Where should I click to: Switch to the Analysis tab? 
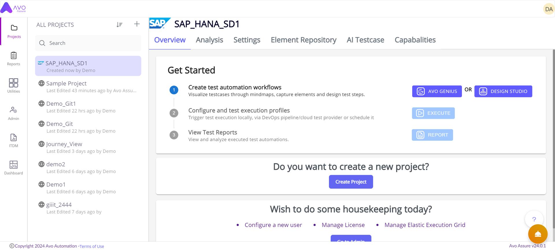[x=209, y=40]
